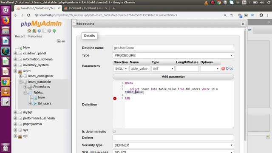Screen dimensions: 272x153
Task: Open the inventory_system database
Action: [36, 65]
